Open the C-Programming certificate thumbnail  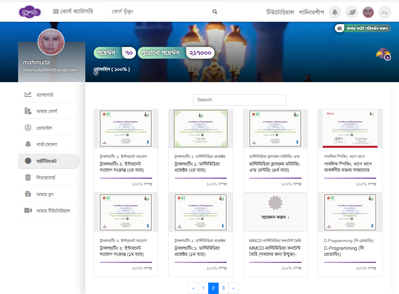click(x=350, y=212)
